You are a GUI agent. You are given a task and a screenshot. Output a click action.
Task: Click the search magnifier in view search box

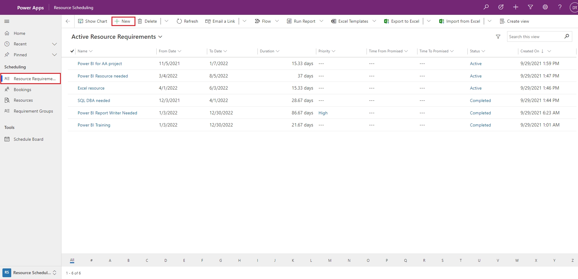pos(567,36)
